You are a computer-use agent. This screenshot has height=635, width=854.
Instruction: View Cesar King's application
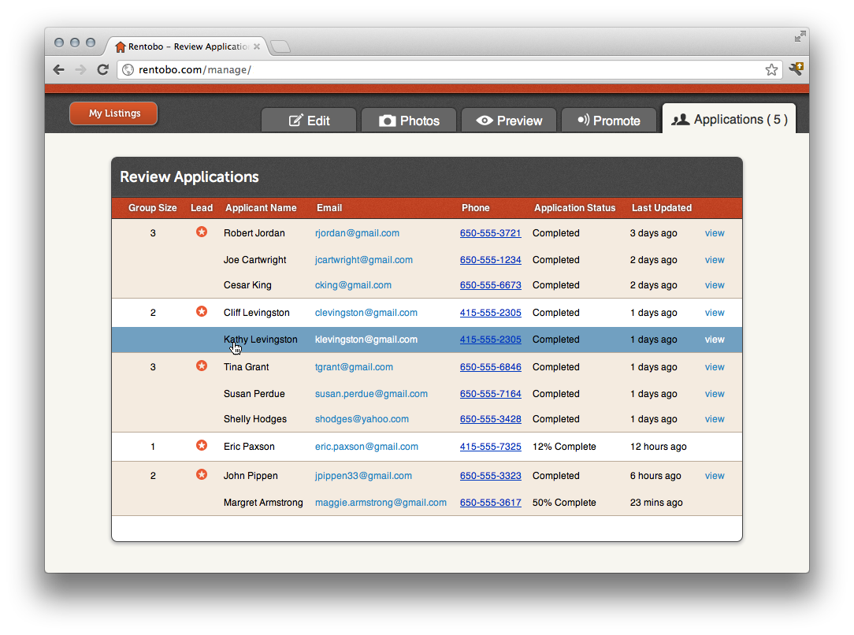[715, 285]
